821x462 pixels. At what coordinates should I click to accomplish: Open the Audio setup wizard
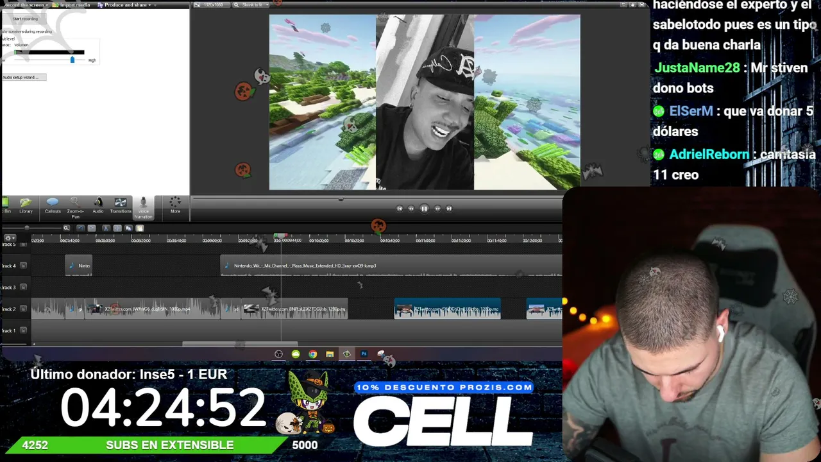(x=24, y=77)
